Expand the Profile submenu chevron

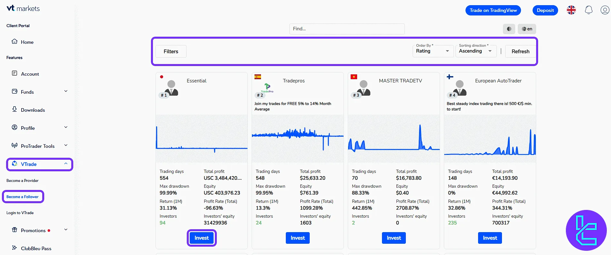click(66, 127)
